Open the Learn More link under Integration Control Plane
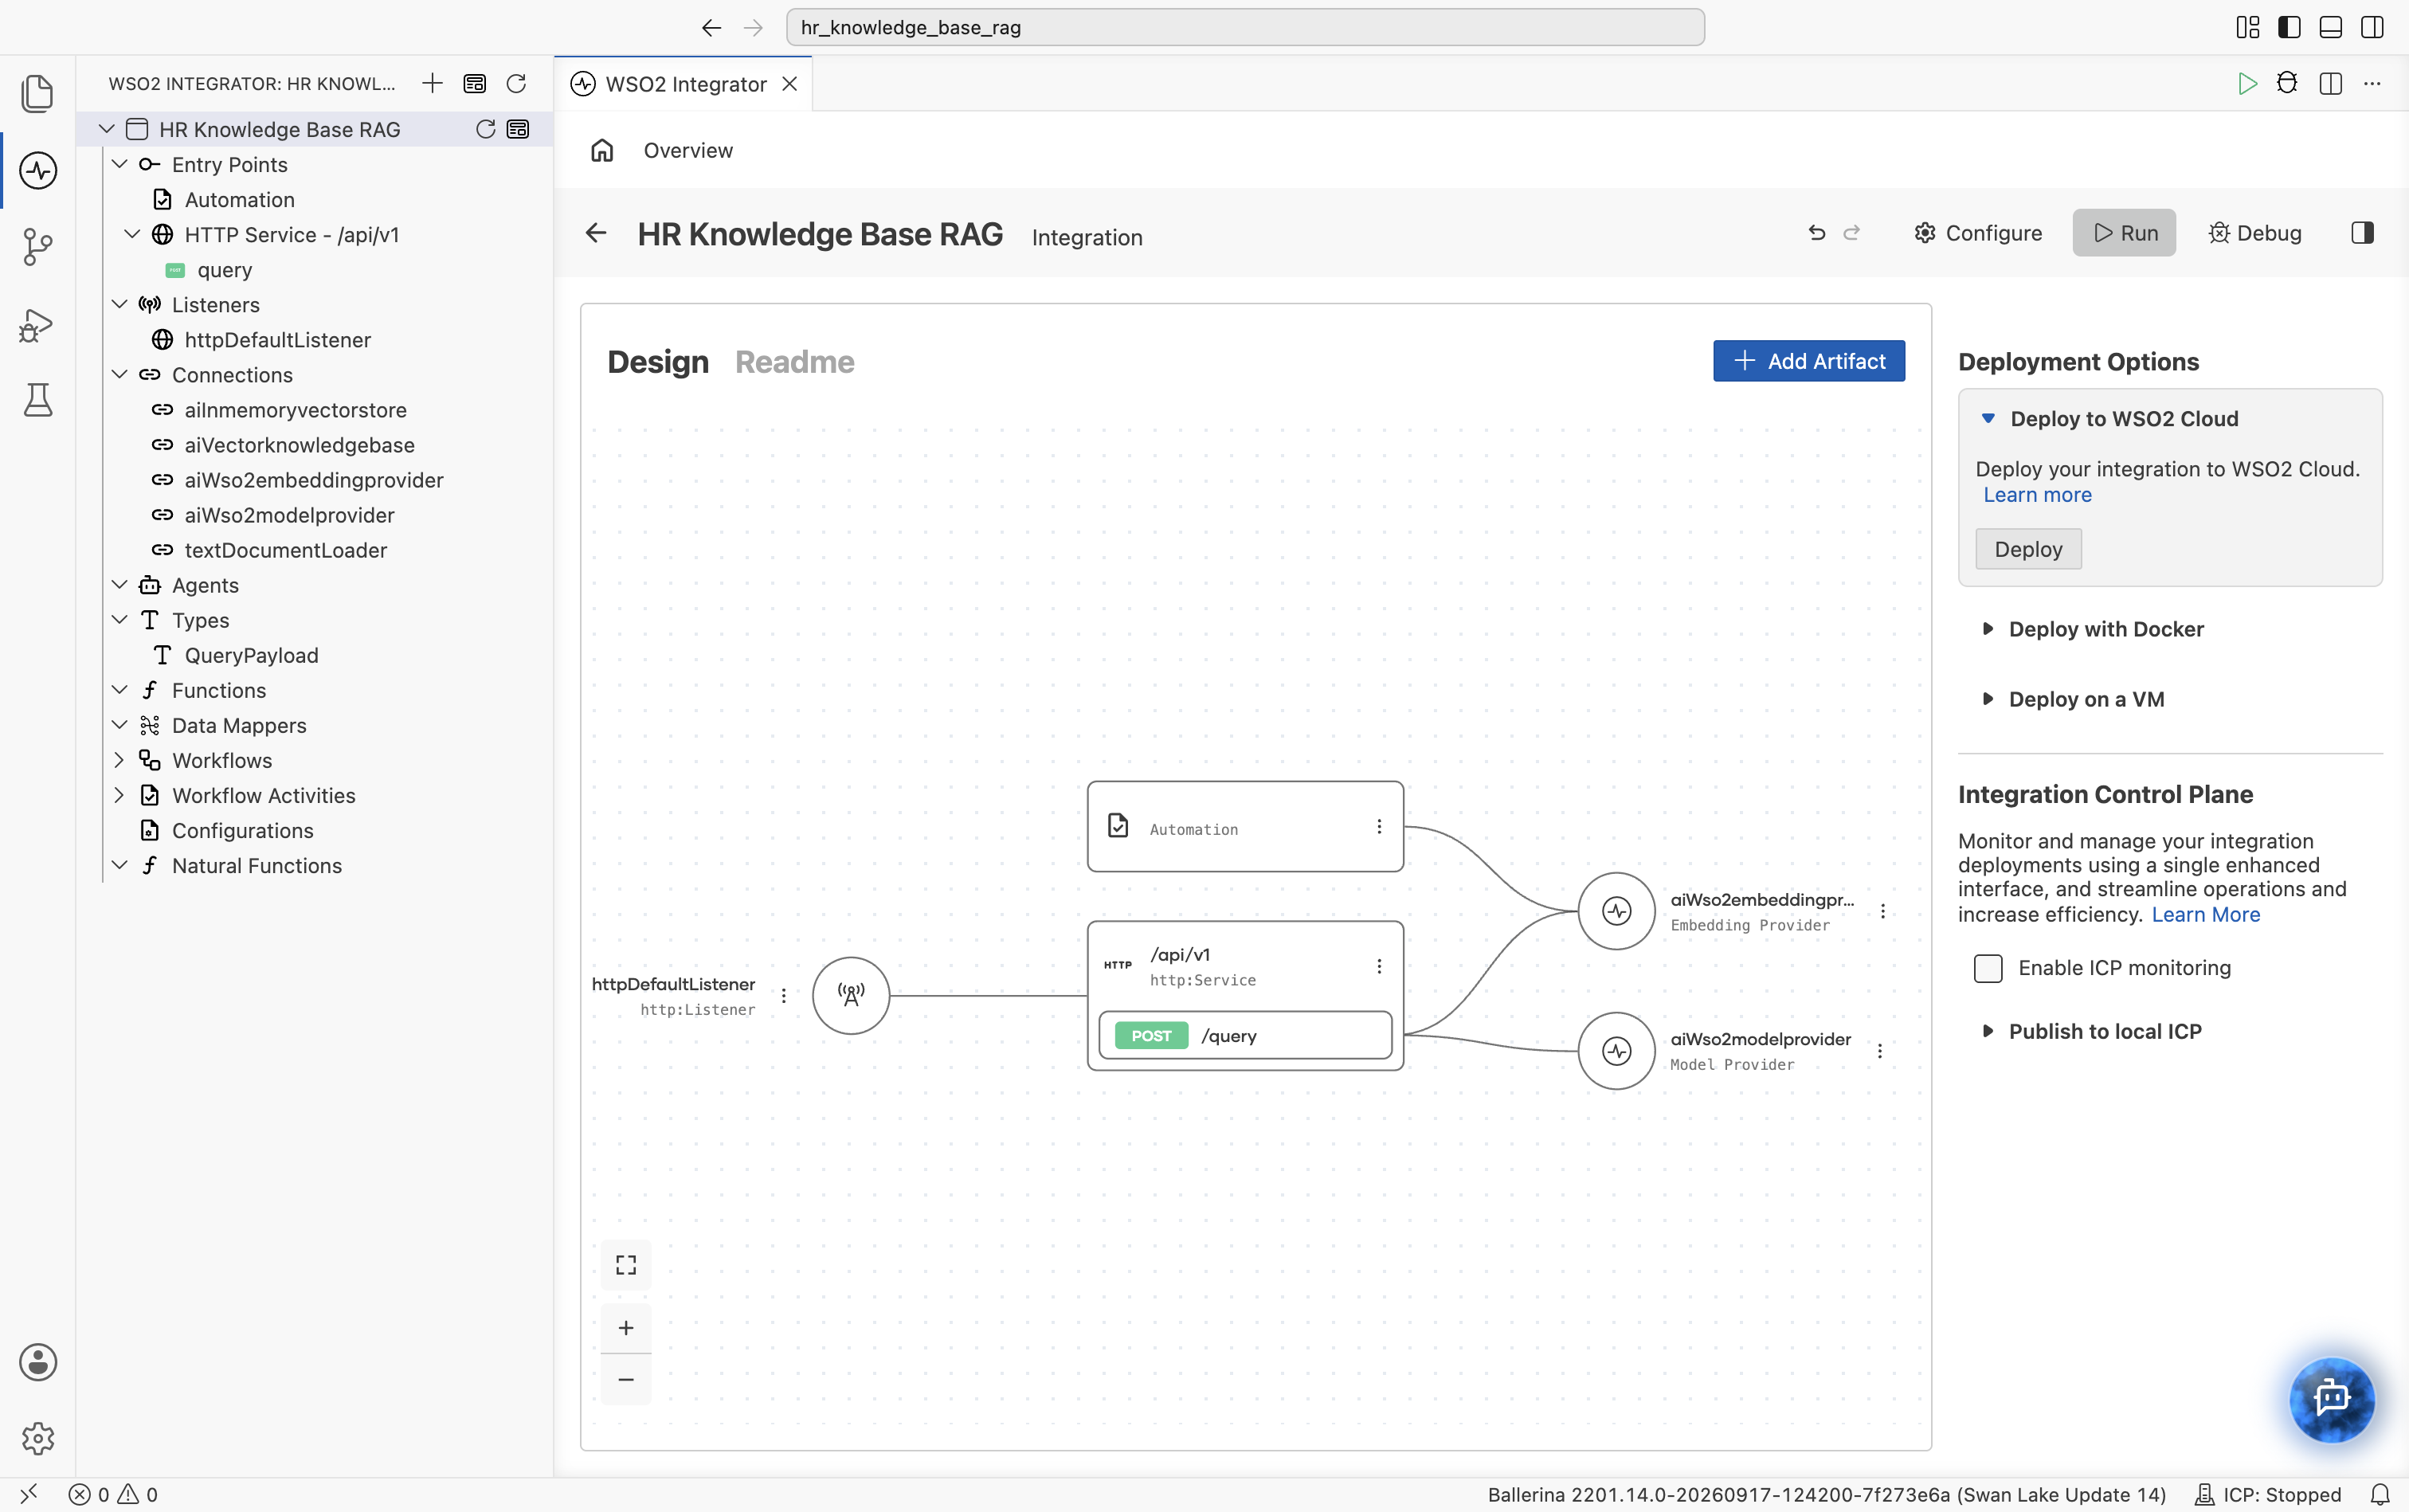The width and height of the screenshot is (2409, 1512). (x=2205, y=914)
